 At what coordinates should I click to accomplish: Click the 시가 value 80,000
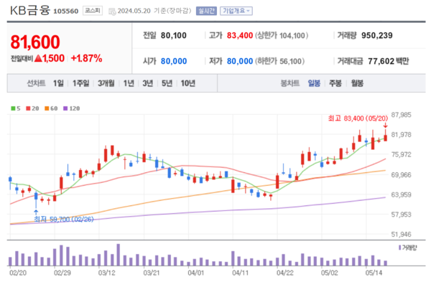[x=174, y=61]
